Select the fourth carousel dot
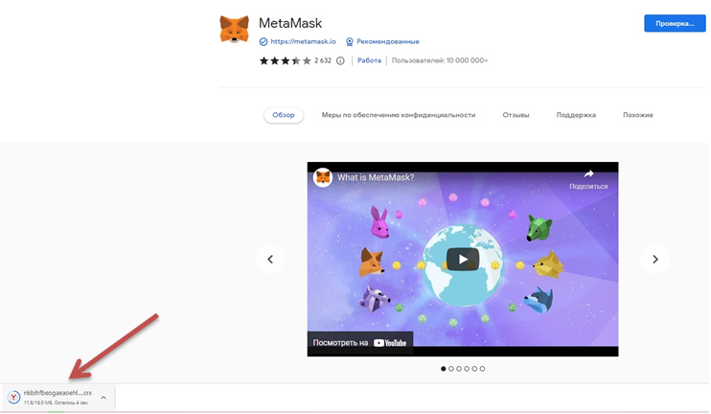Viewport: 711px width, 414px height. point(467,369)
